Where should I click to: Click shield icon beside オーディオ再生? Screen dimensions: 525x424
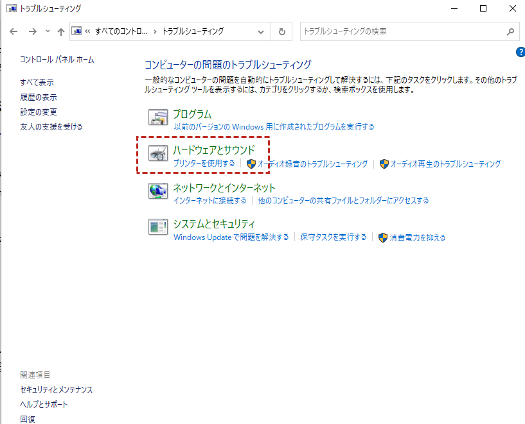[x=384, y=164]
